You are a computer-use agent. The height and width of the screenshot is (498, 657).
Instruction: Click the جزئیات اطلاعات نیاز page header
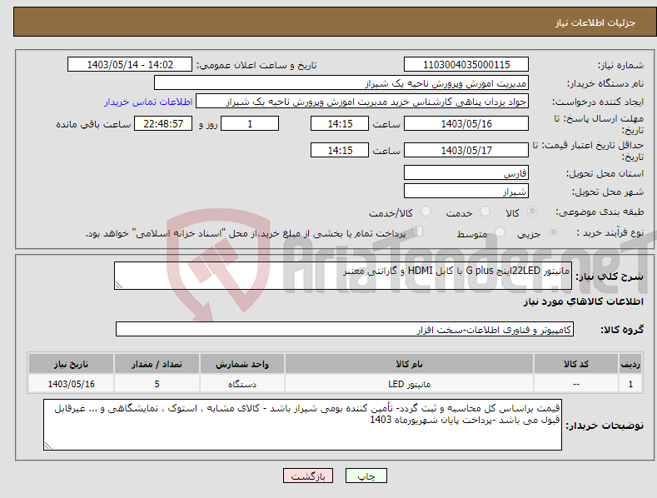click(x=595, y=22)
